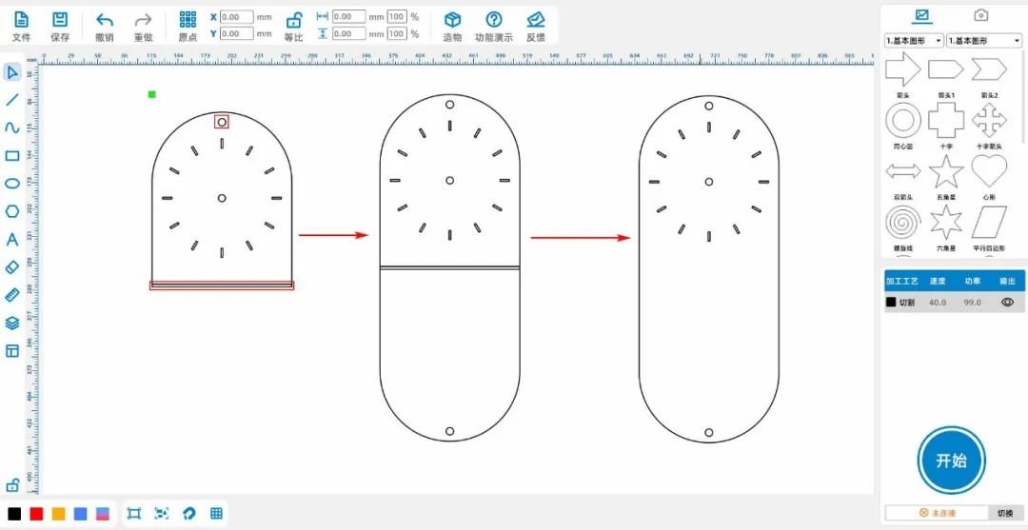The height and width of the screenshot is (530, 1028).
Task: Open the 造物 cube icon
Action: coord(452,20)
